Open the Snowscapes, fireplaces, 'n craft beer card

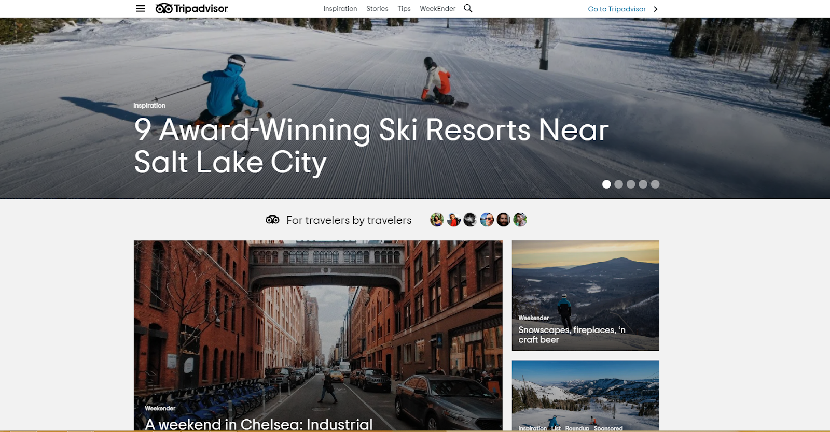pos(586,295)
